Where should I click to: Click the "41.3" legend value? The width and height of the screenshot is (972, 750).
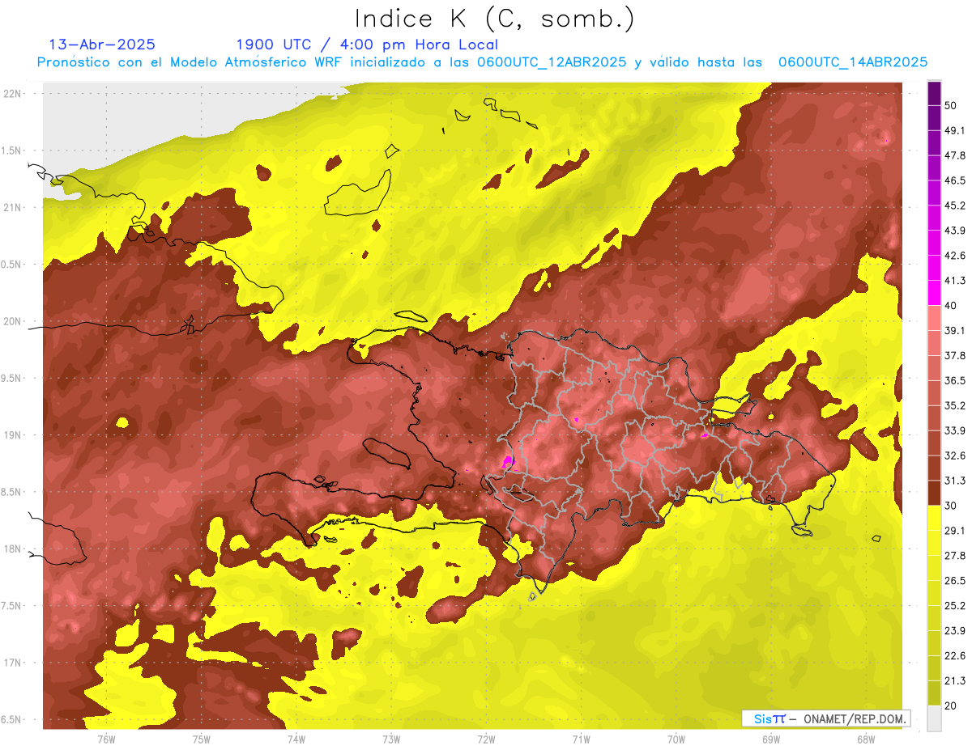[954, 281]
